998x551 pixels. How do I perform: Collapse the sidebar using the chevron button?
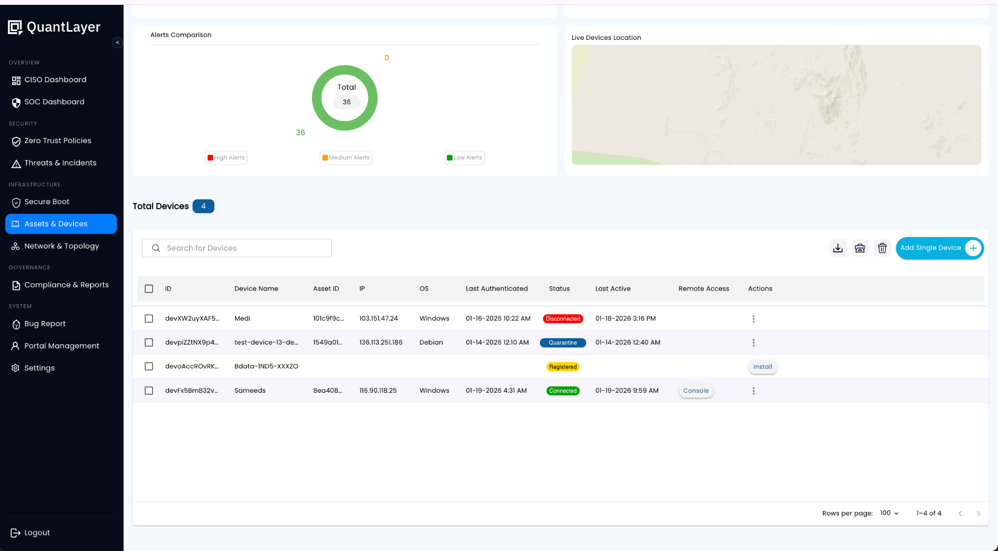[x=117, y=43]
